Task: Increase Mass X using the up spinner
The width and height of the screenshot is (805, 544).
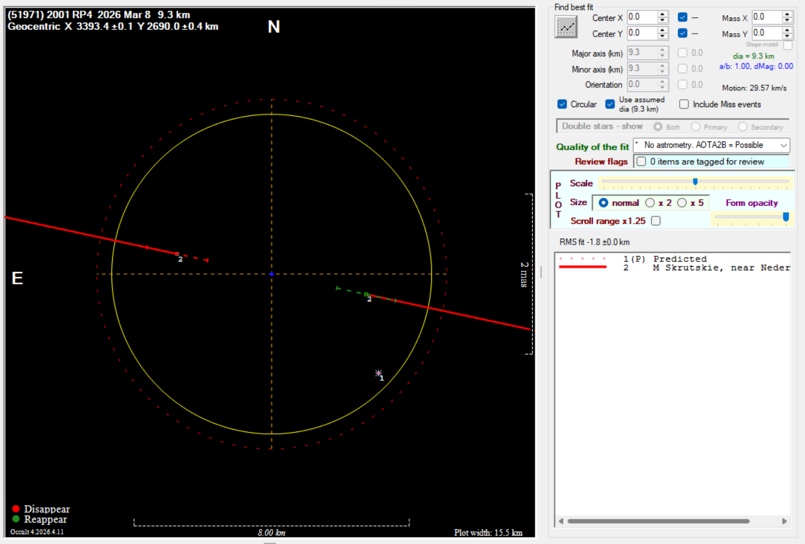Action: [787, 14]
